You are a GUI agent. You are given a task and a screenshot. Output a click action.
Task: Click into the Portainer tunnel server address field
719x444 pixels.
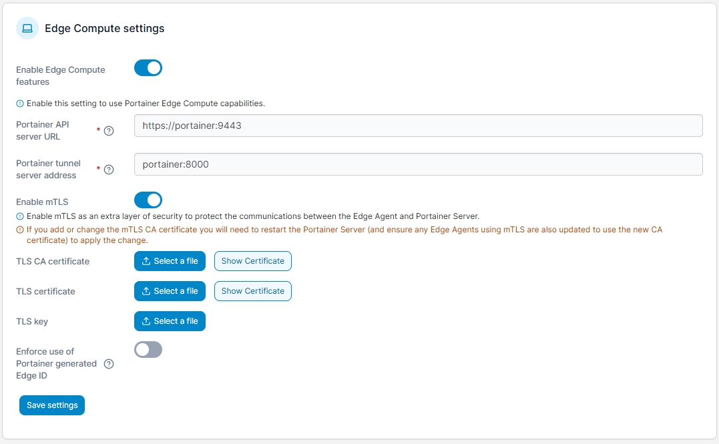418,164
